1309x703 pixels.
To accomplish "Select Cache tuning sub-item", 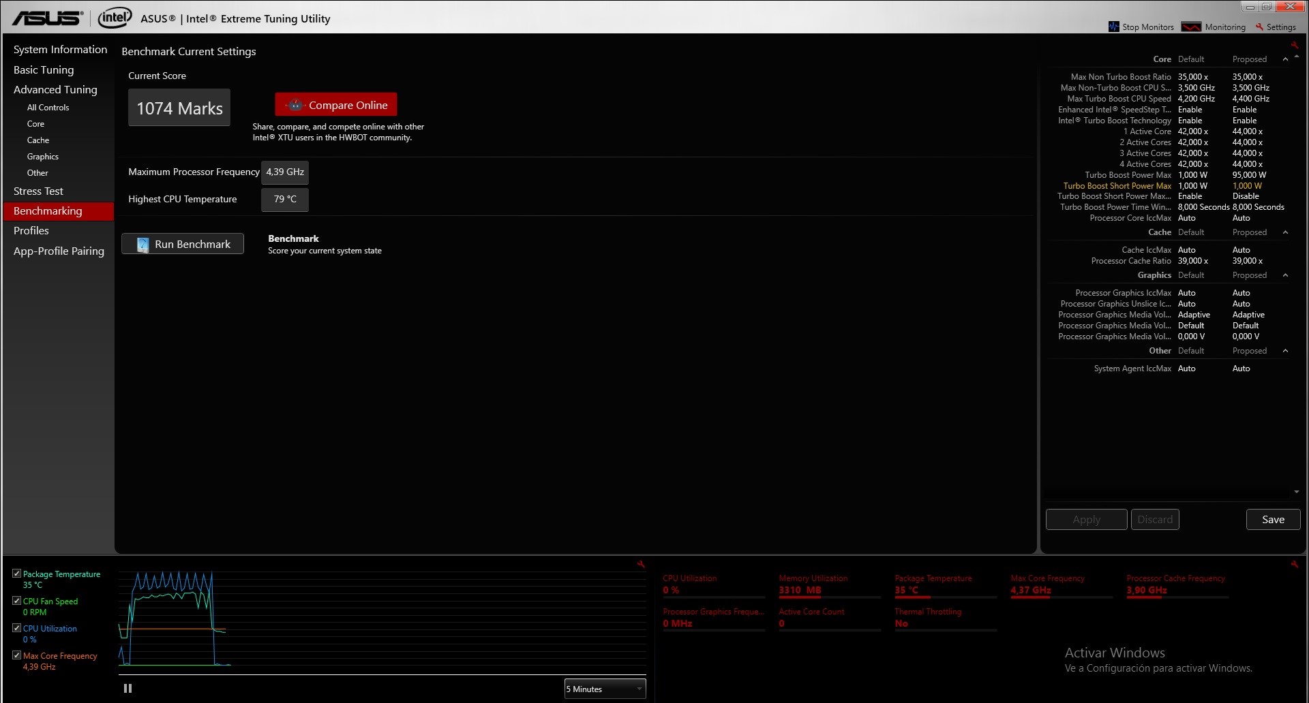I will click(x=38, y=140).
